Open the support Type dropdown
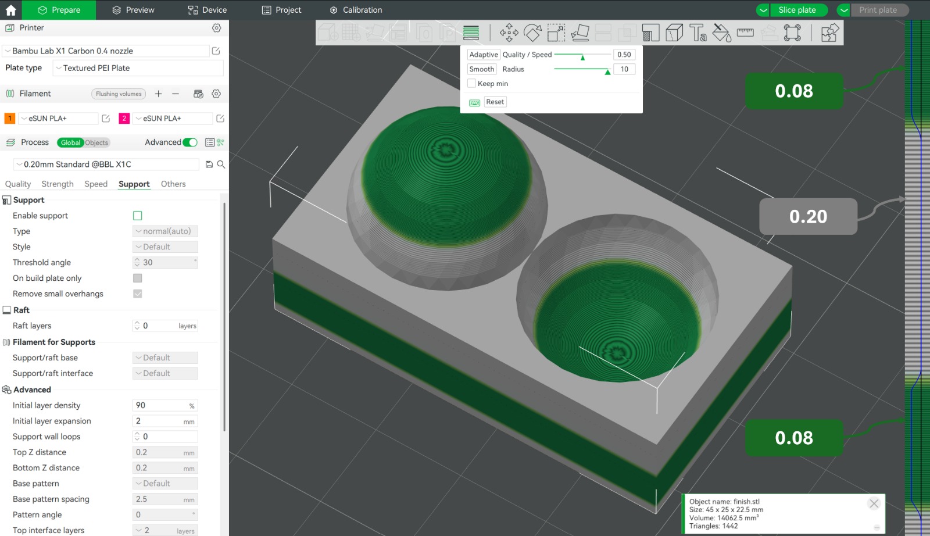Viewport: 930px width, 536px height. 166,231
